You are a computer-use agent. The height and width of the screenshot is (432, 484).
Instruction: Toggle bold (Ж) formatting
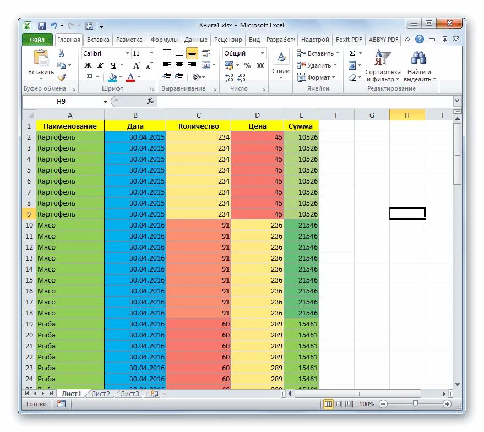pyautogui.click(x=88, y=65)
